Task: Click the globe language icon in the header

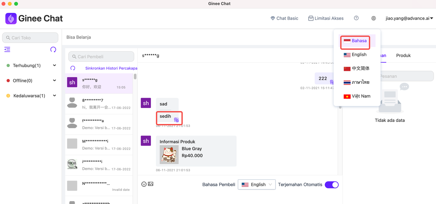Action: (x=373, y=18)
